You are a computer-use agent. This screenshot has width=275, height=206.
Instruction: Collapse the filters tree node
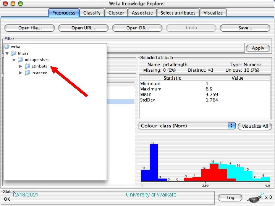click(7, 53)
